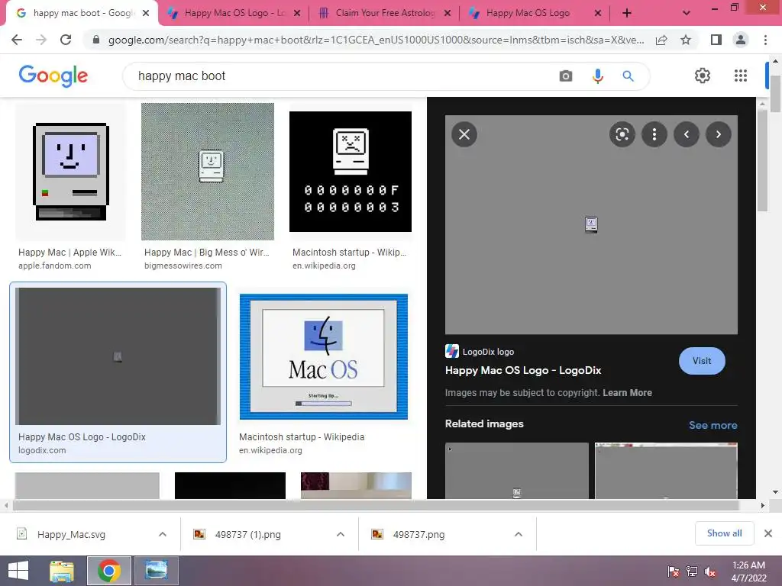Click the network tray icon

(x=692, y=572)
